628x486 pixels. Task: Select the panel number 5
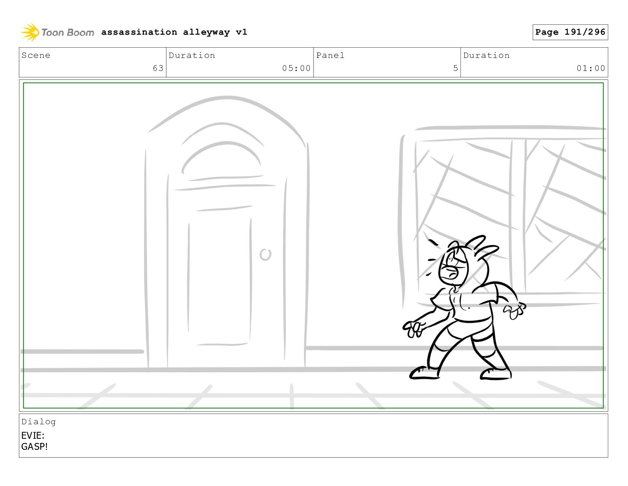[455, 68]
